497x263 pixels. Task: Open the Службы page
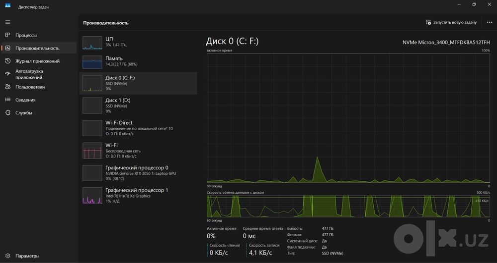[x=39, y=113]
